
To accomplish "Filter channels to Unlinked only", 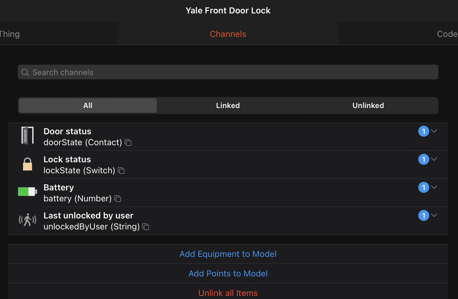I will [368, 106].
